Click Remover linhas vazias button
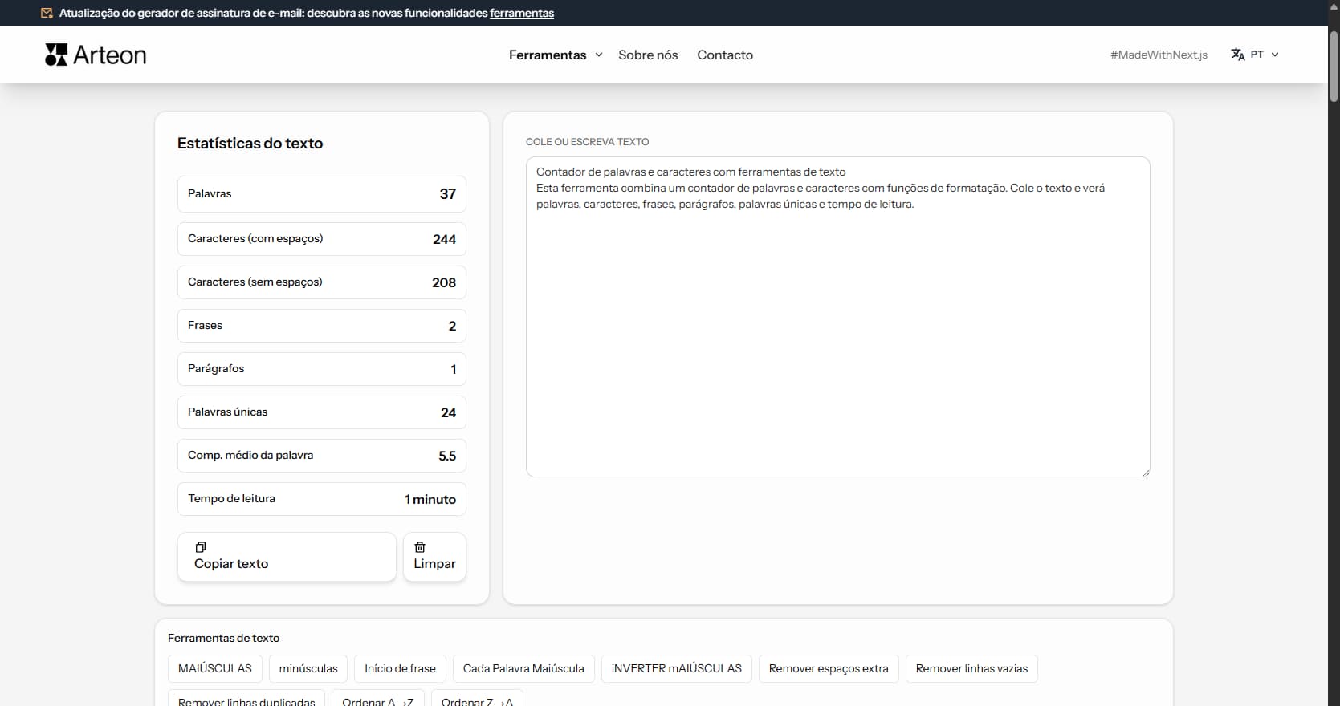Screen dimensions: 1340x706 tap(971, 668)
